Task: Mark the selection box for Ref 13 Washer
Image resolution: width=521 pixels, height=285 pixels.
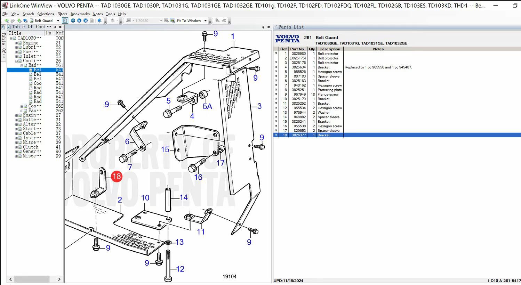Action: click(276, 113)
